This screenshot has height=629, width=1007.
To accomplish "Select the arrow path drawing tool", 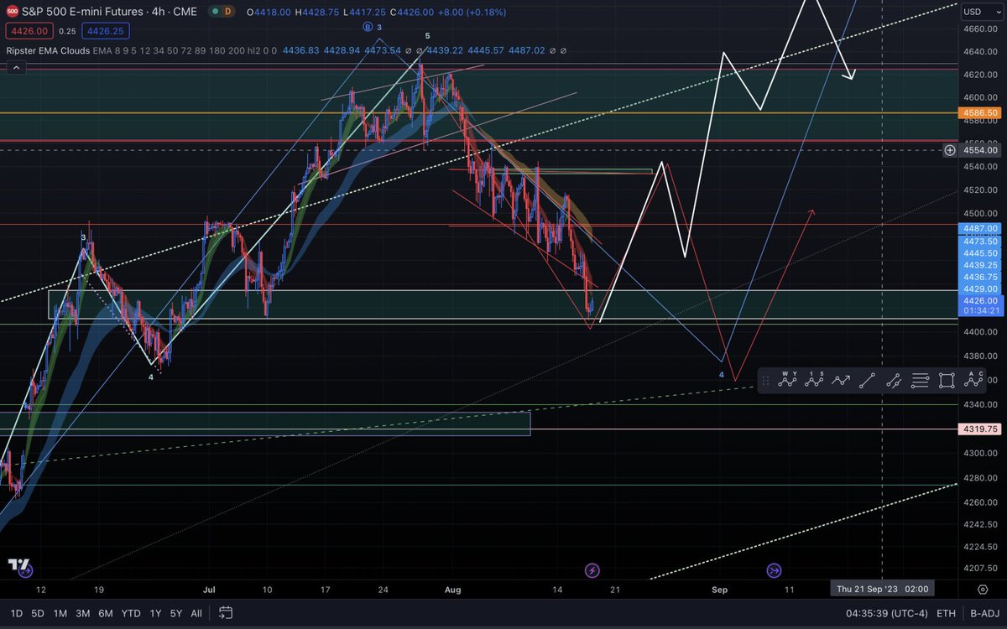I will point(840,381).
